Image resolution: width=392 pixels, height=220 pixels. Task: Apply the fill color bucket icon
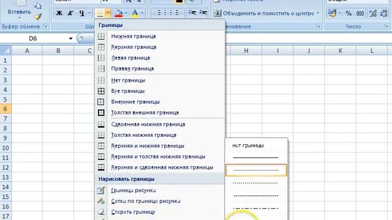[118, 13]
